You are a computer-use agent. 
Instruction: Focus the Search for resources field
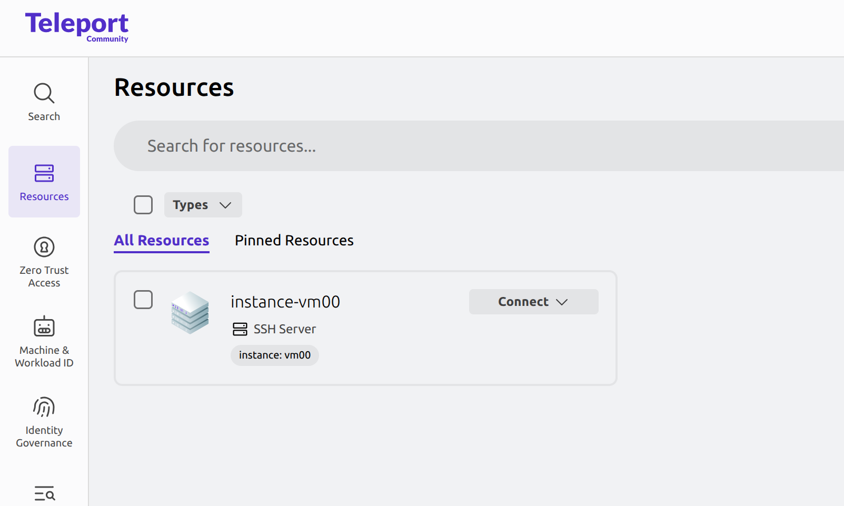click(x=479, y=146)
